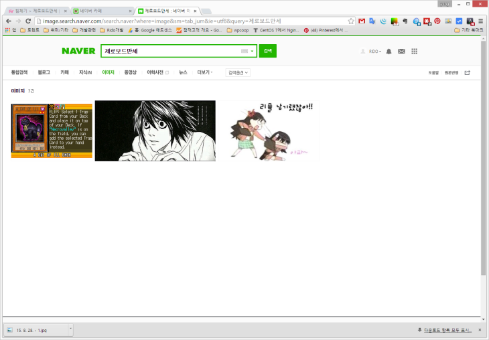The image size is (489, 340).
Task: Open the cartoon girls image thumbnail
Action: click(x=268, y=131)
